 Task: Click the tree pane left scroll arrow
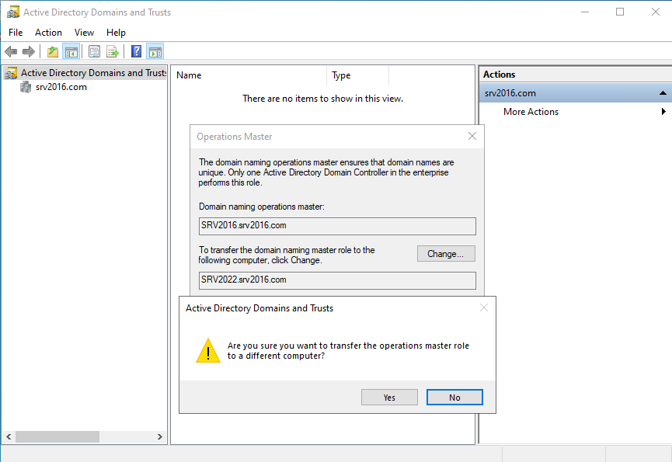pyautogui.click(x=9, y=436)
